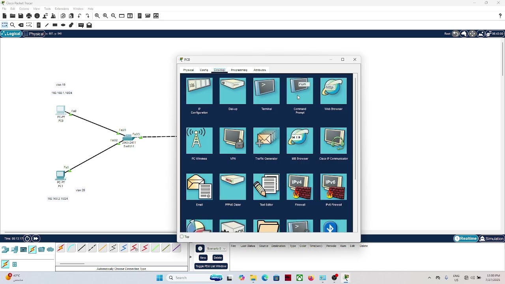Choose the copper straight-through cable
505x284 pixels.
pos(82,248)
